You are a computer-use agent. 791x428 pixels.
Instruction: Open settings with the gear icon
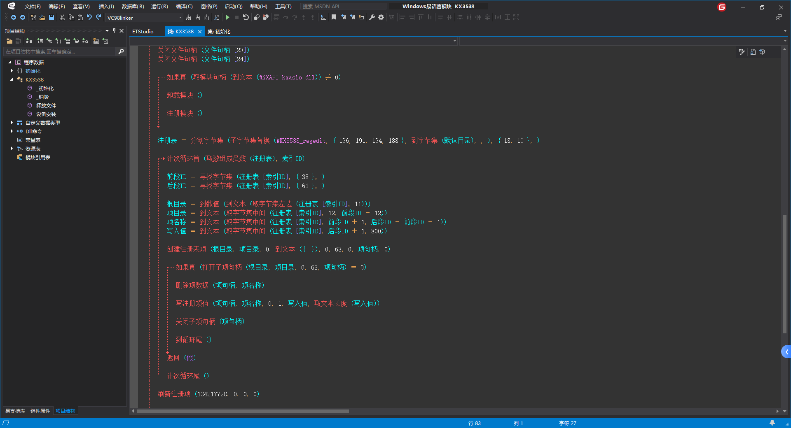coord(381,17)
